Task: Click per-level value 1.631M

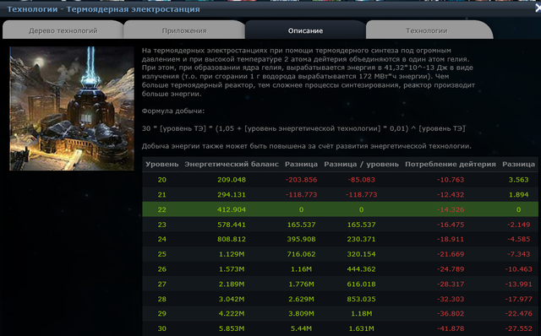Action: tap(361, 328)
